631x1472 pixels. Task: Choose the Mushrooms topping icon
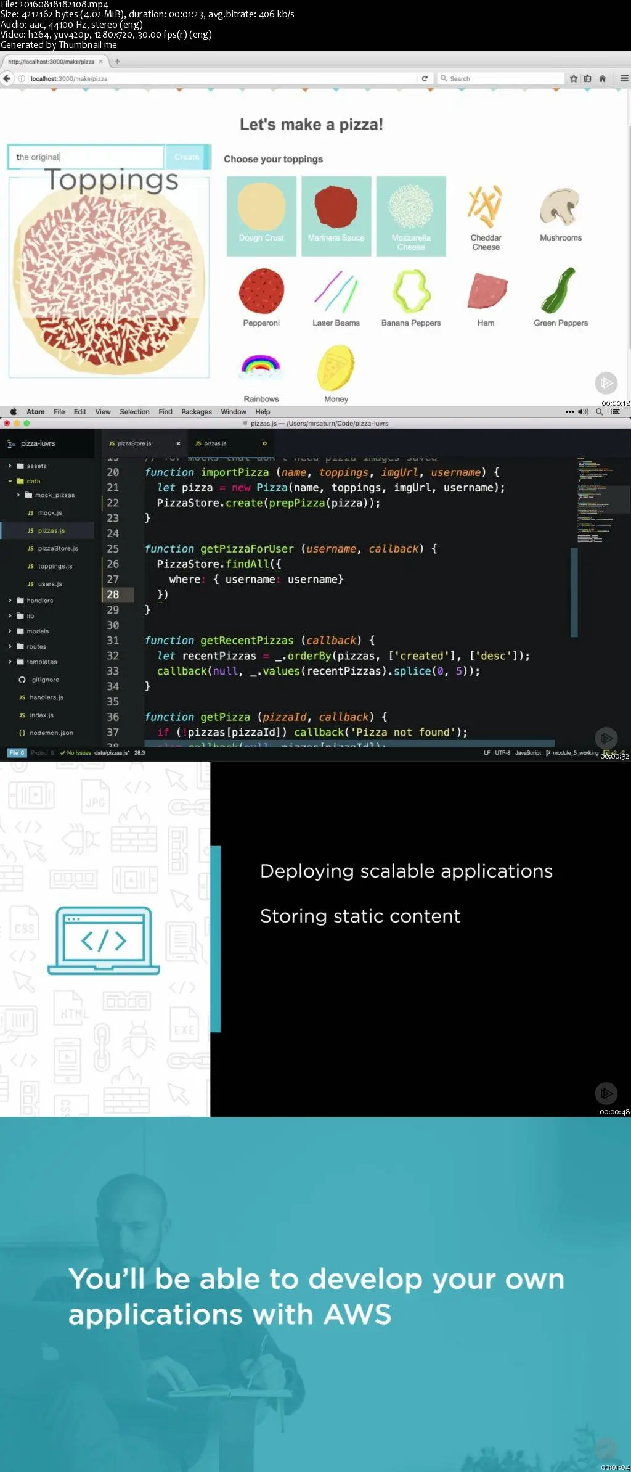pos(561,207)
